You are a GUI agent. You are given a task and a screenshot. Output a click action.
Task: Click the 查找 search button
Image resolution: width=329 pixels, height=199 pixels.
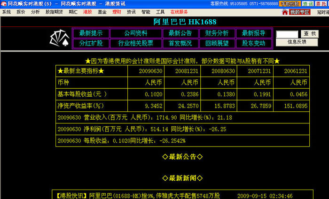(309, 34)
